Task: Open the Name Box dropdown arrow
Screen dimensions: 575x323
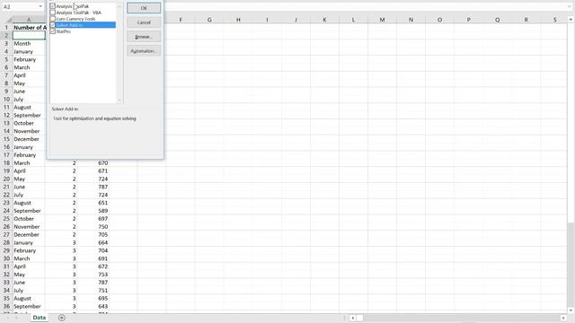Action: pos(40,6)
